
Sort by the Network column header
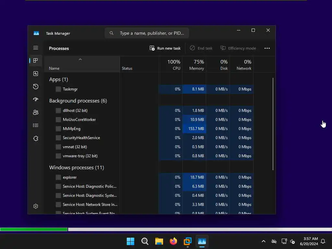click(x=242, y=65)
